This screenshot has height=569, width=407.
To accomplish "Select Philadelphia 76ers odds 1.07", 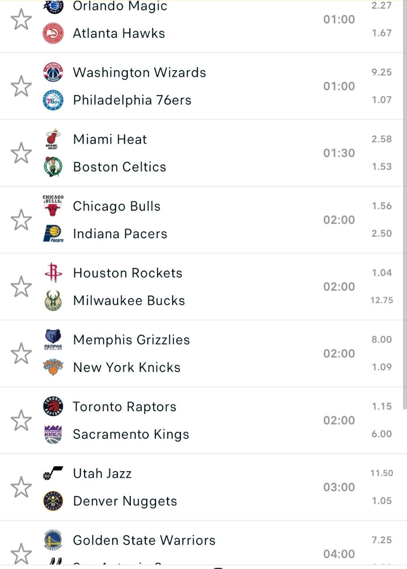I will (x=382, y=100).
